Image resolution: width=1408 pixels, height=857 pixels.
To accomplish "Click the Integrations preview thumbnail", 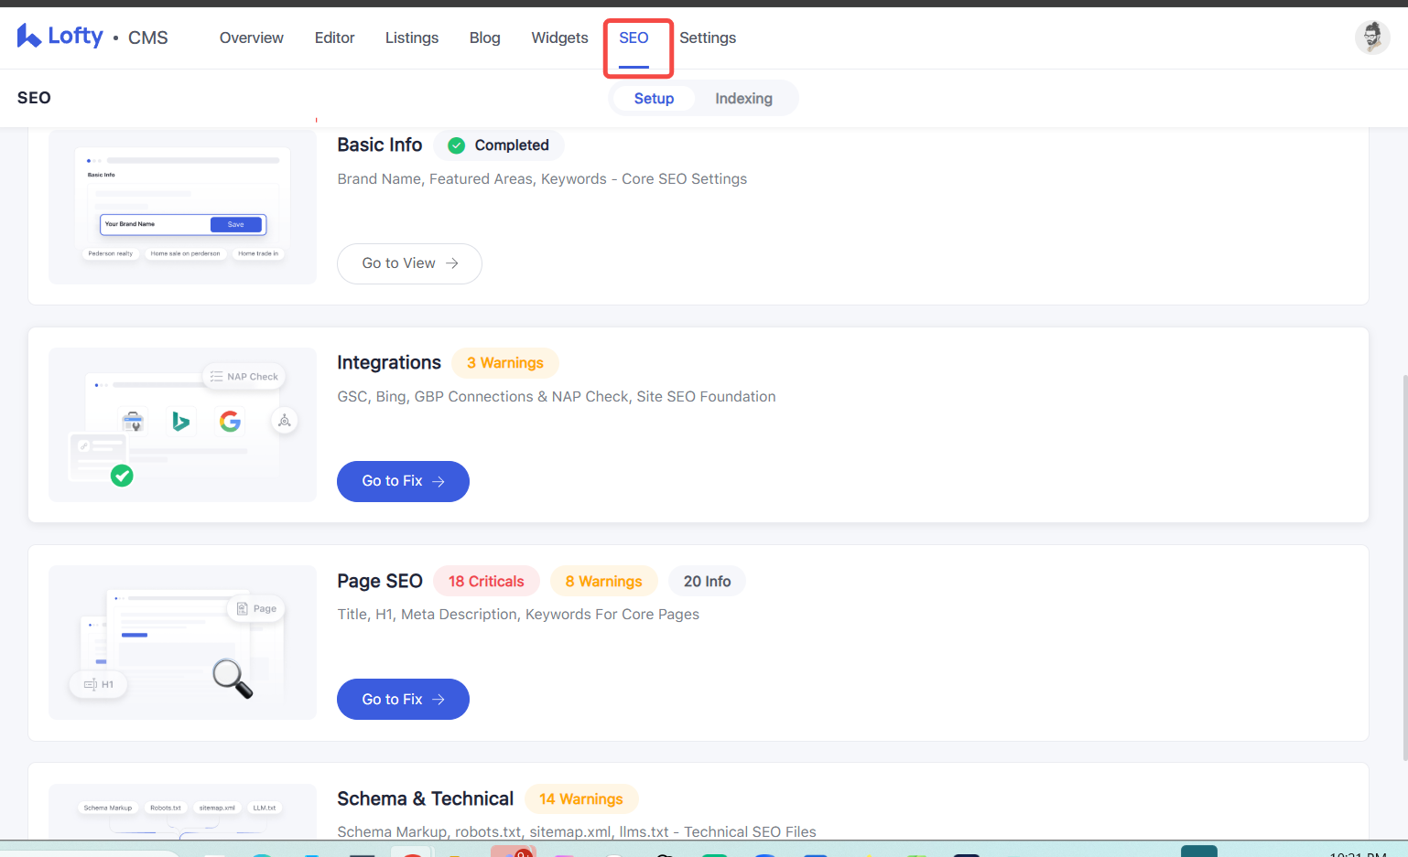I will 182,424.
